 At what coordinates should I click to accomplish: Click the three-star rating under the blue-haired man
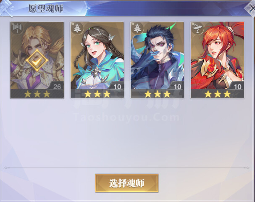tap(158, 94)
